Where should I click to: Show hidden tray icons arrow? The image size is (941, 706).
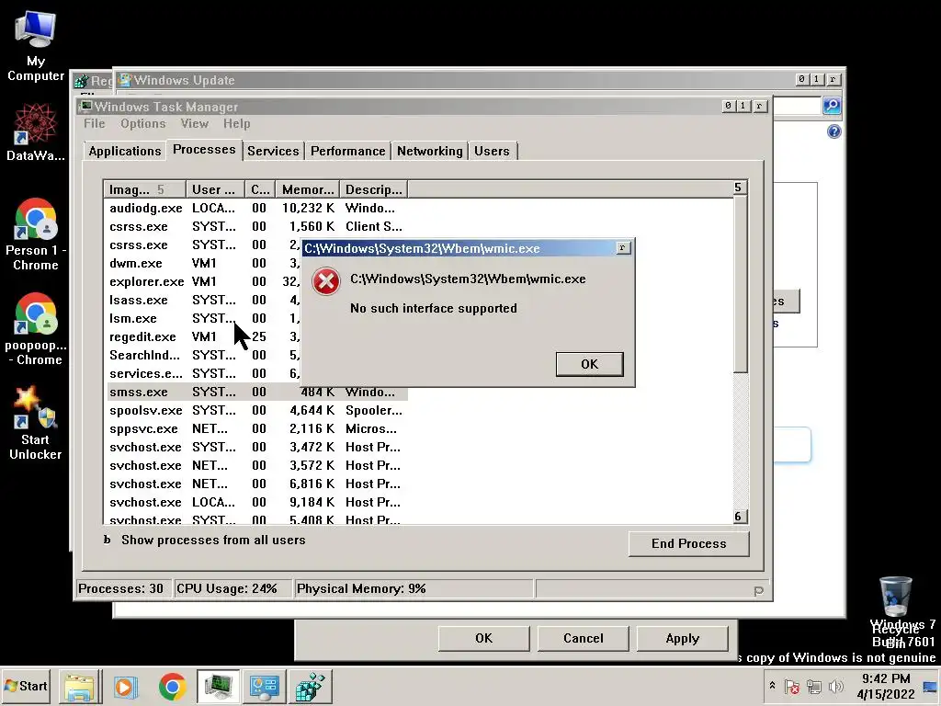click(x=772, y=686)
